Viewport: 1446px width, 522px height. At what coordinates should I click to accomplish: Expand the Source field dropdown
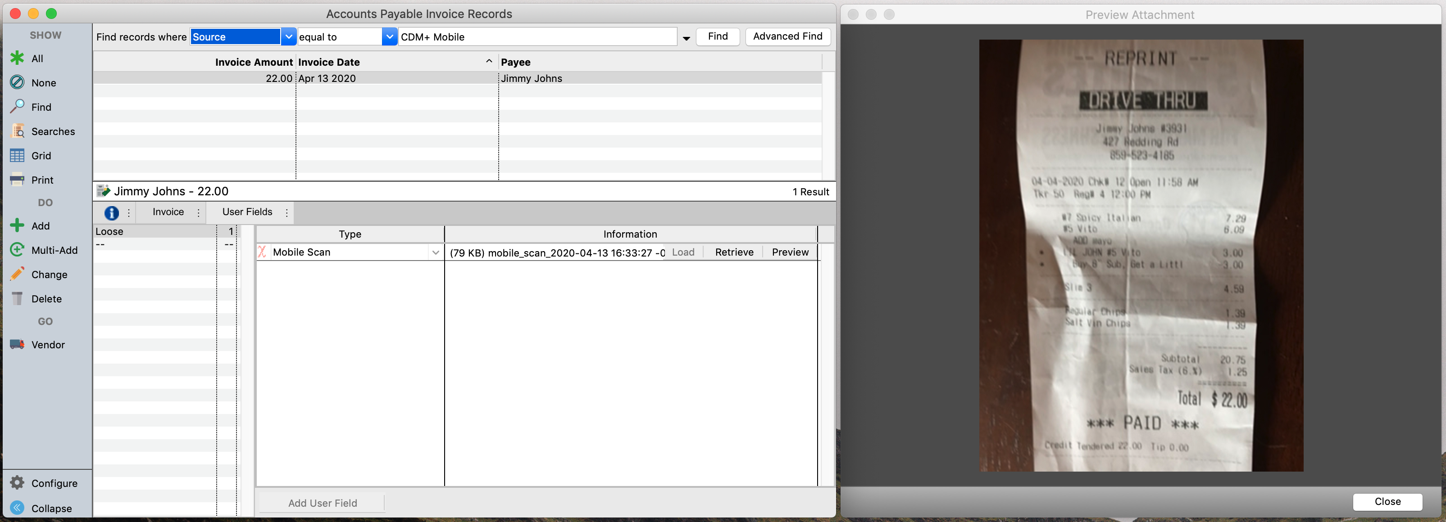tap(289, 37)
